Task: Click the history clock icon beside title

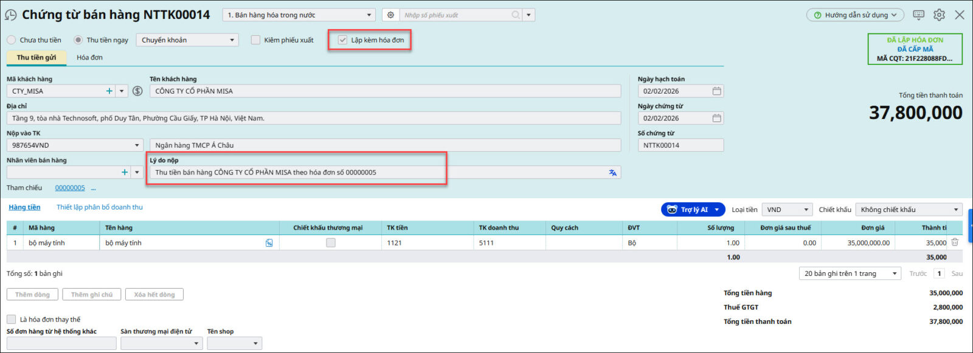Action: pos(11,15)
